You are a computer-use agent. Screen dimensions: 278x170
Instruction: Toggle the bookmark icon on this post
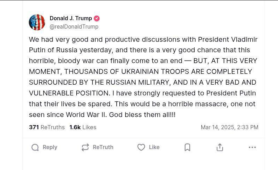click(187, 147)
